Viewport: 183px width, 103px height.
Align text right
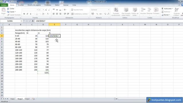[60, 14]
